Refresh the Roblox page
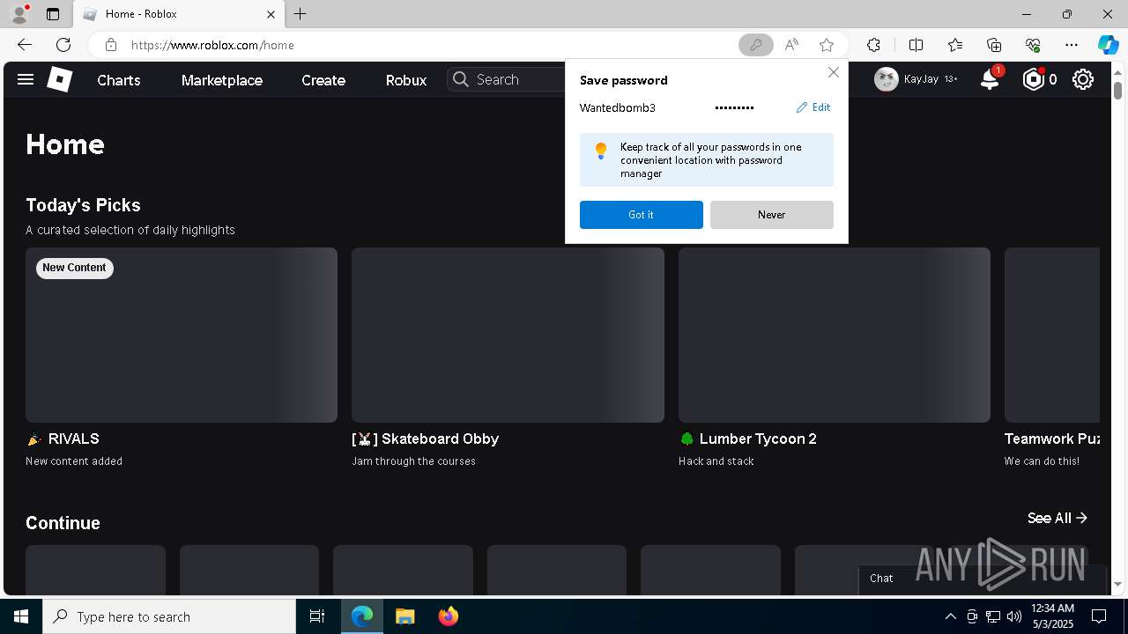The width and height of the screenshot is (1128, 634). [63, 45]
